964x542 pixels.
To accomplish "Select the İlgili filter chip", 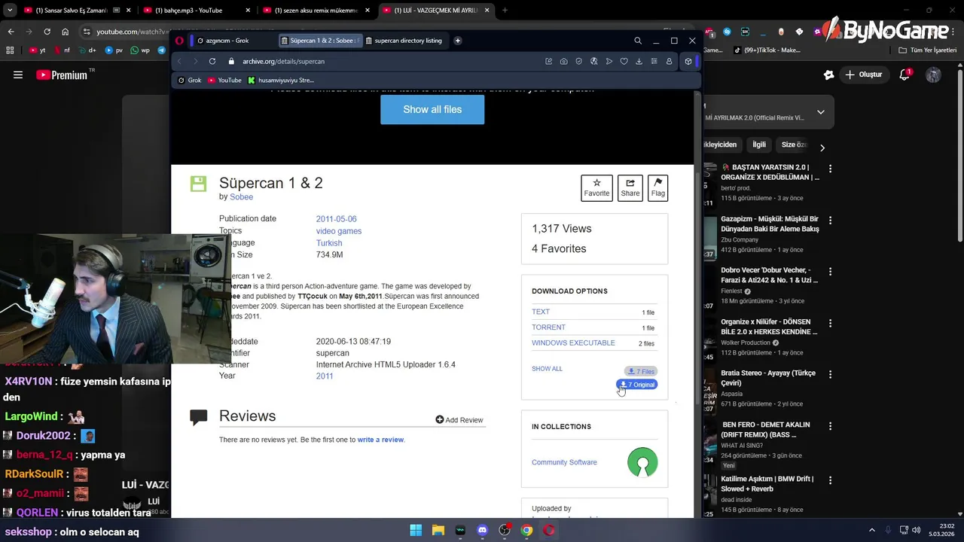I will point(759,145).
